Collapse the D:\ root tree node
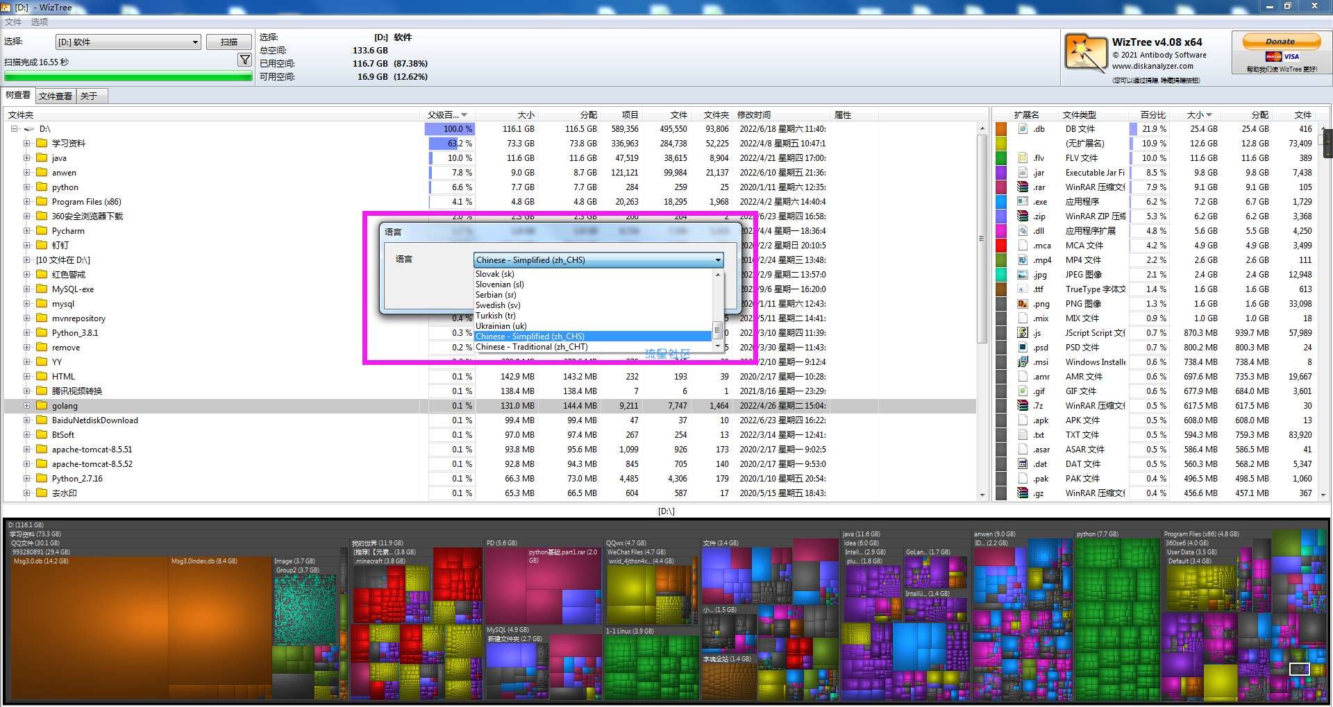The image size is (1333, 707). (14, 129)
